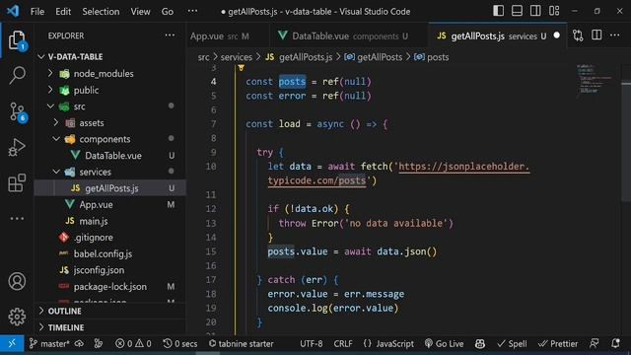The width and height of the screenshot is (631, 355).
Task: Open the Go menu
Action: (x=168, y=11)
